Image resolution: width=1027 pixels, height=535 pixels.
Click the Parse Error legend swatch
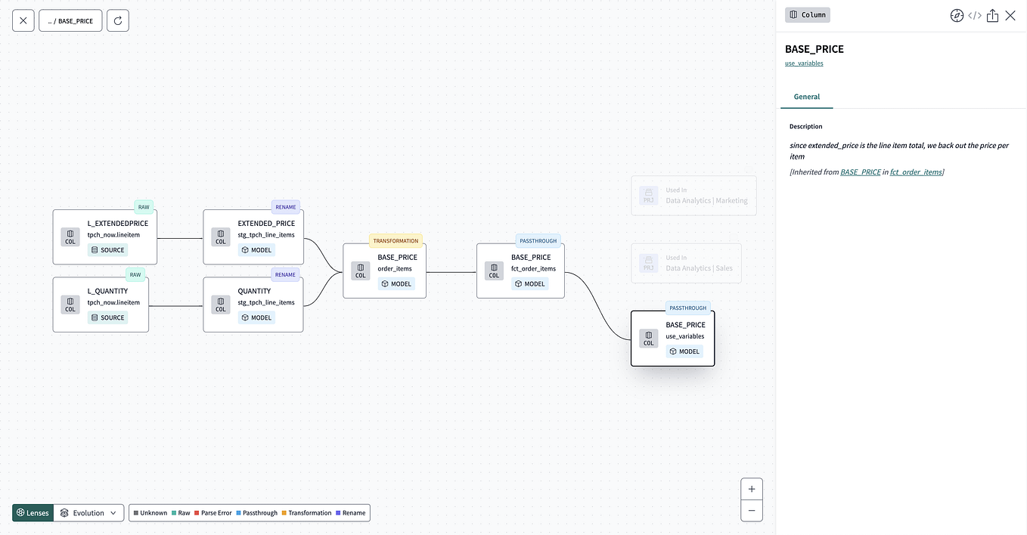197,513
